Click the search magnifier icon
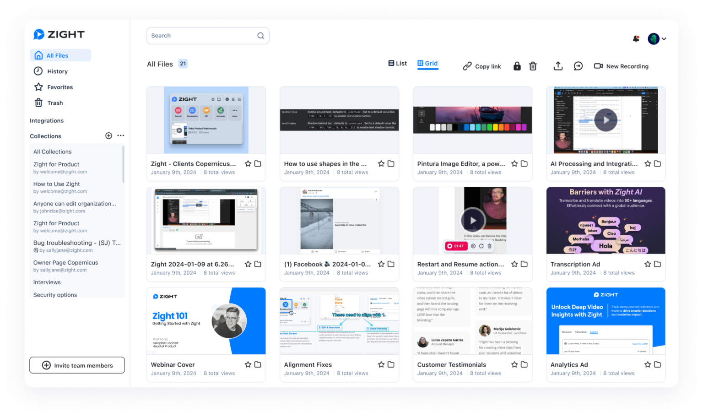Image resolution: width=703 pixels, height=417 pixels. pyautogui.click(x=260, y=36)
